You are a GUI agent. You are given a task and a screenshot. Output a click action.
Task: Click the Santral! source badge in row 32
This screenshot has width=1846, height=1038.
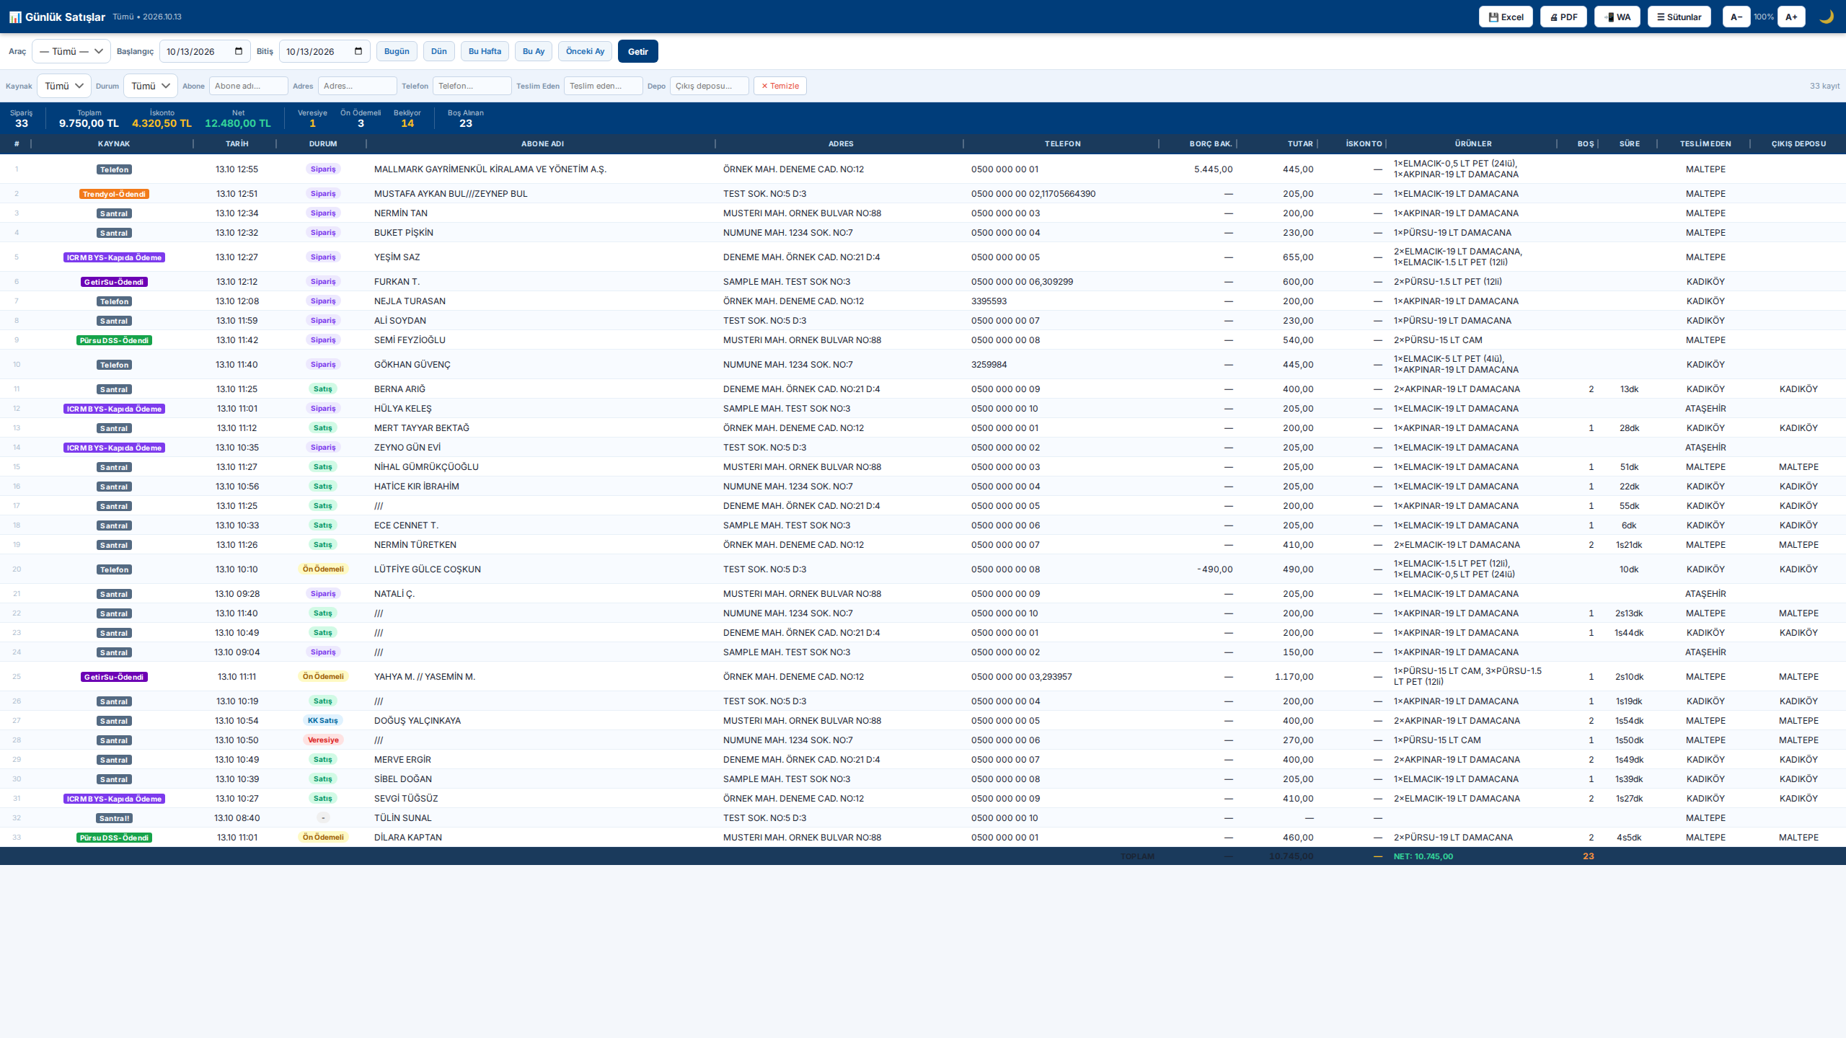pos(114,818)
